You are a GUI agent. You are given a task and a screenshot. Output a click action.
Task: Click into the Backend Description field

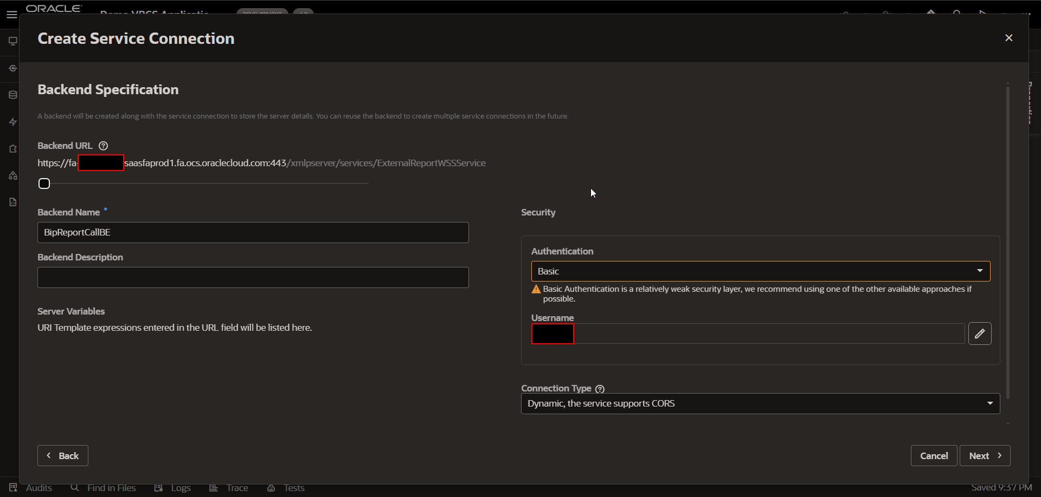coord(253,277)
